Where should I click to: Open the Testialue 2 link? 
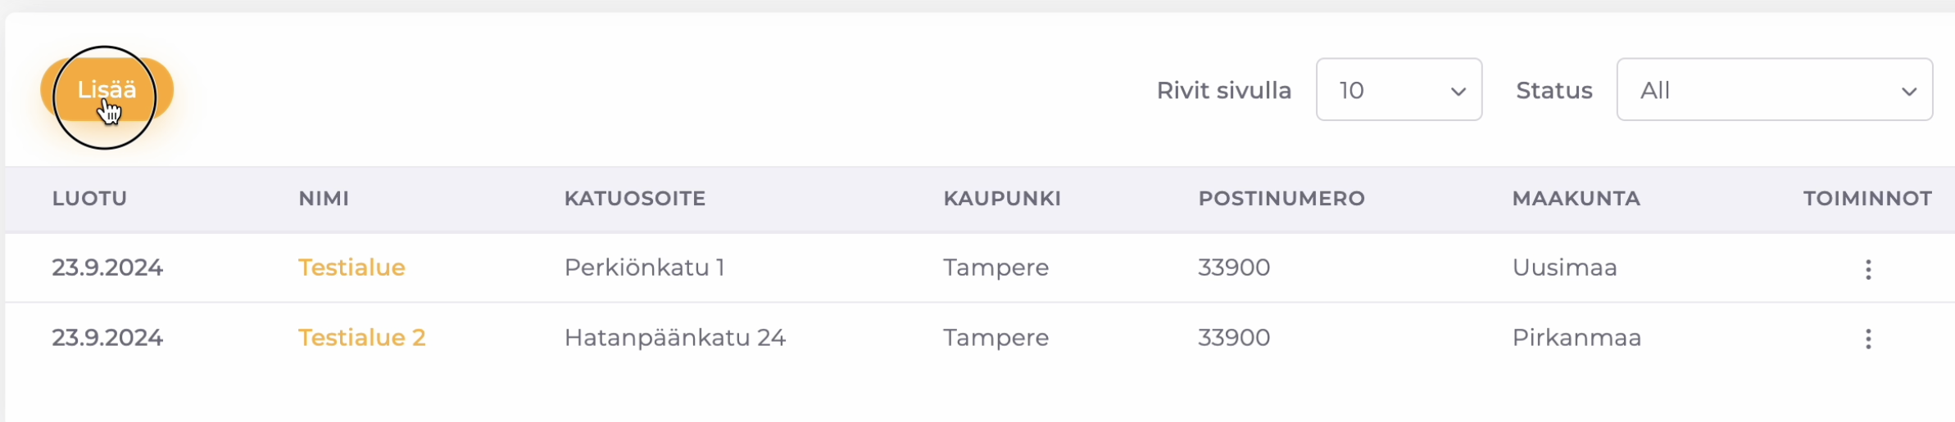point(361,338)
